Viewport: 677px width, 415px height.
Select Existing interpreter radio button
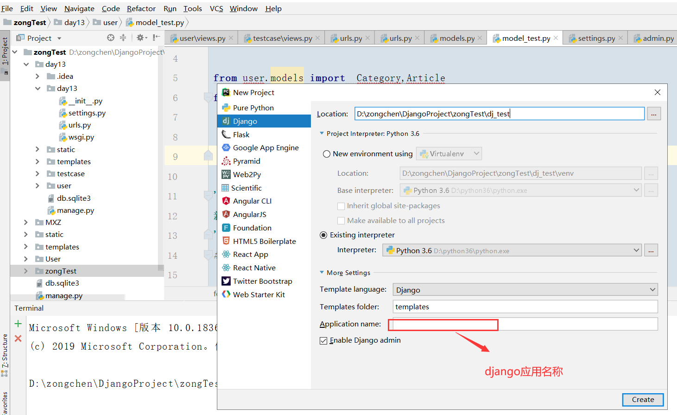[323, 235]
